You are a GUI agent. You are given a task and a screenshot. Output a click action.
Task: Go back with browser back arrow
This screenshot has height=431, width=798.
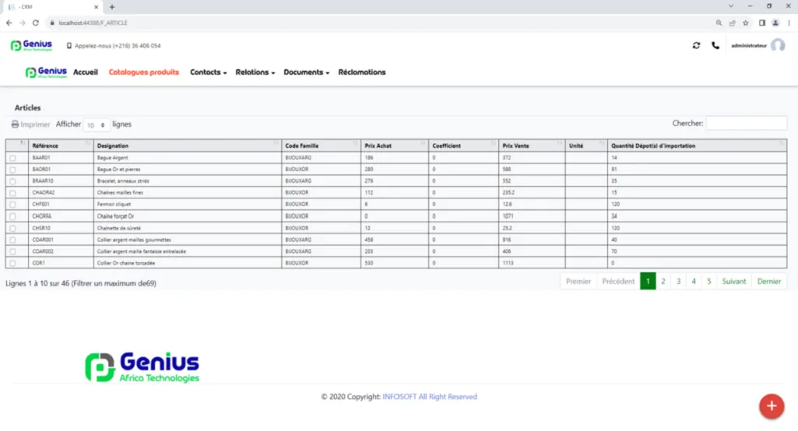[x=9, y=23]
